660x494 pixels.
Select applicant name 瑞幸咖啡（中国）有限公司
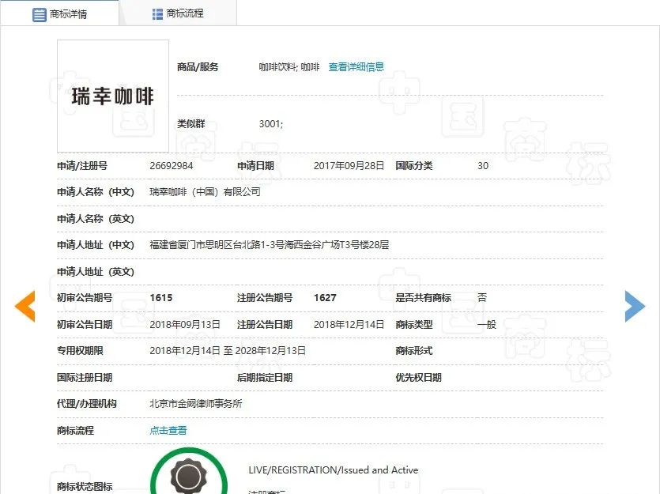pos(205,192)
